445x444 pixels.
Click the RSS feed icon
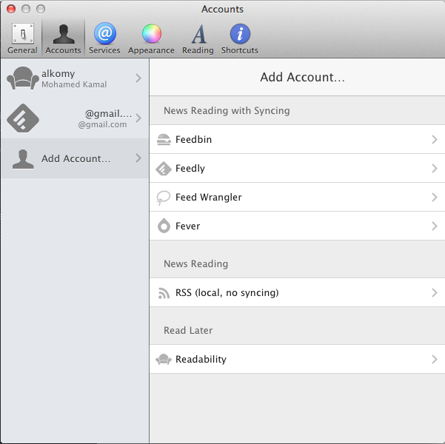[x=164, y=293]
